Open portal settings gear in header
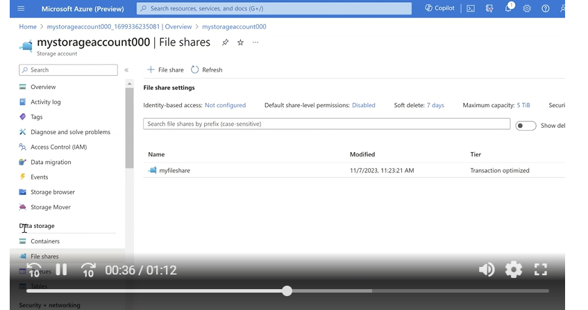Screen dimensions: 588x310 tap(527, 8)
